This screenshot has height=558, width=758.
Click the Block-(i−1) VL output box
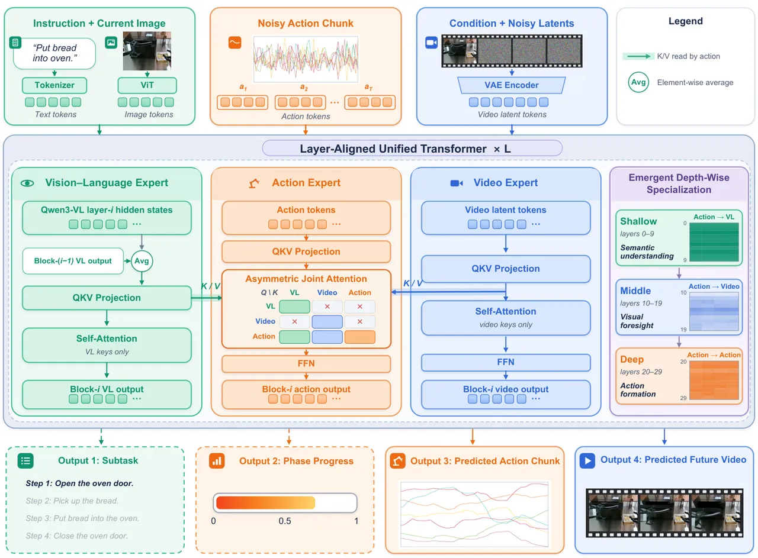[73, 261]
